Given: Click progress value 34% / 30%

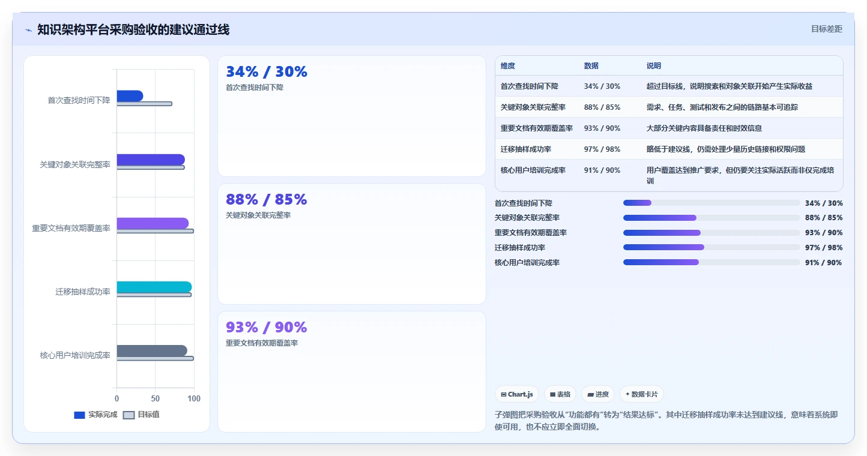Looking at the screenshot, I should 824,203.
